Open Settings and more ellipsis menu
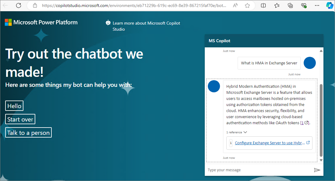 (x=317, y=5)
